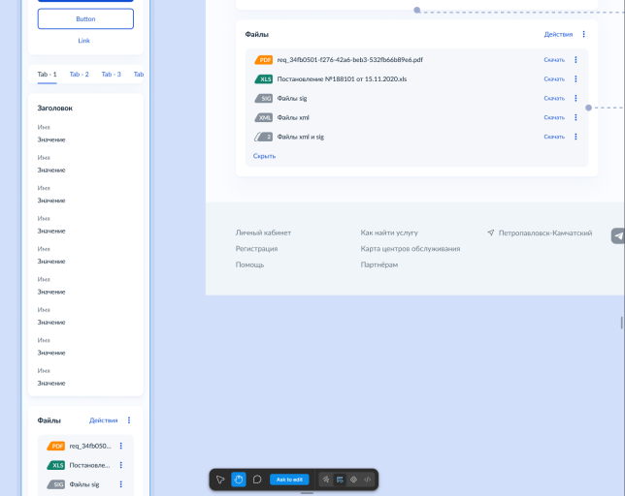Open Помощь footer link

point(249,264)
